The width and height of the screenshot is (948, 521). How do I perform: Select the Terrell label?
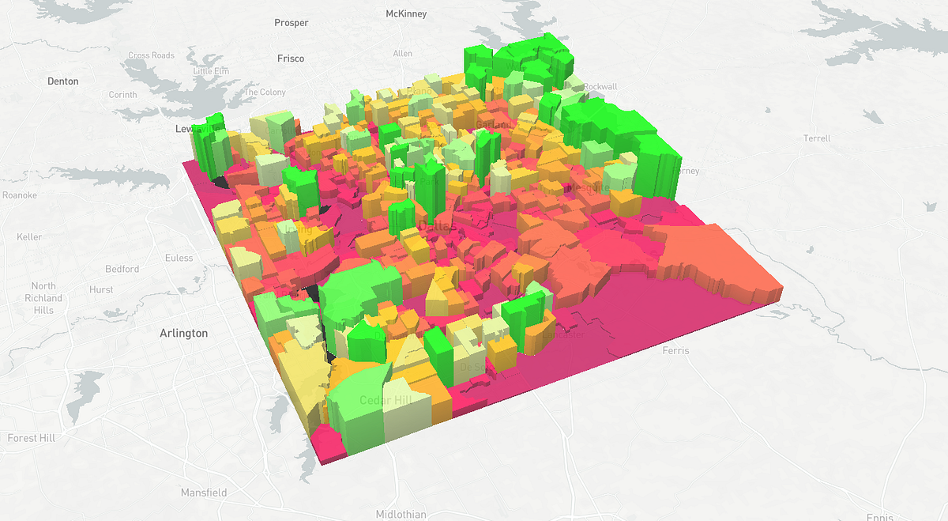817,138
